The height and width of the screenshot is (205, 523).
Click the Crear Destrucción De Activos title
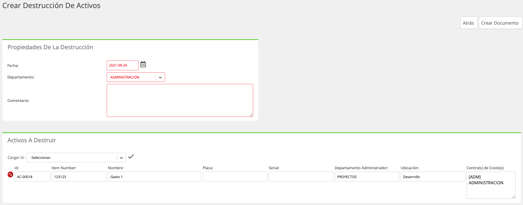[51, 5]
